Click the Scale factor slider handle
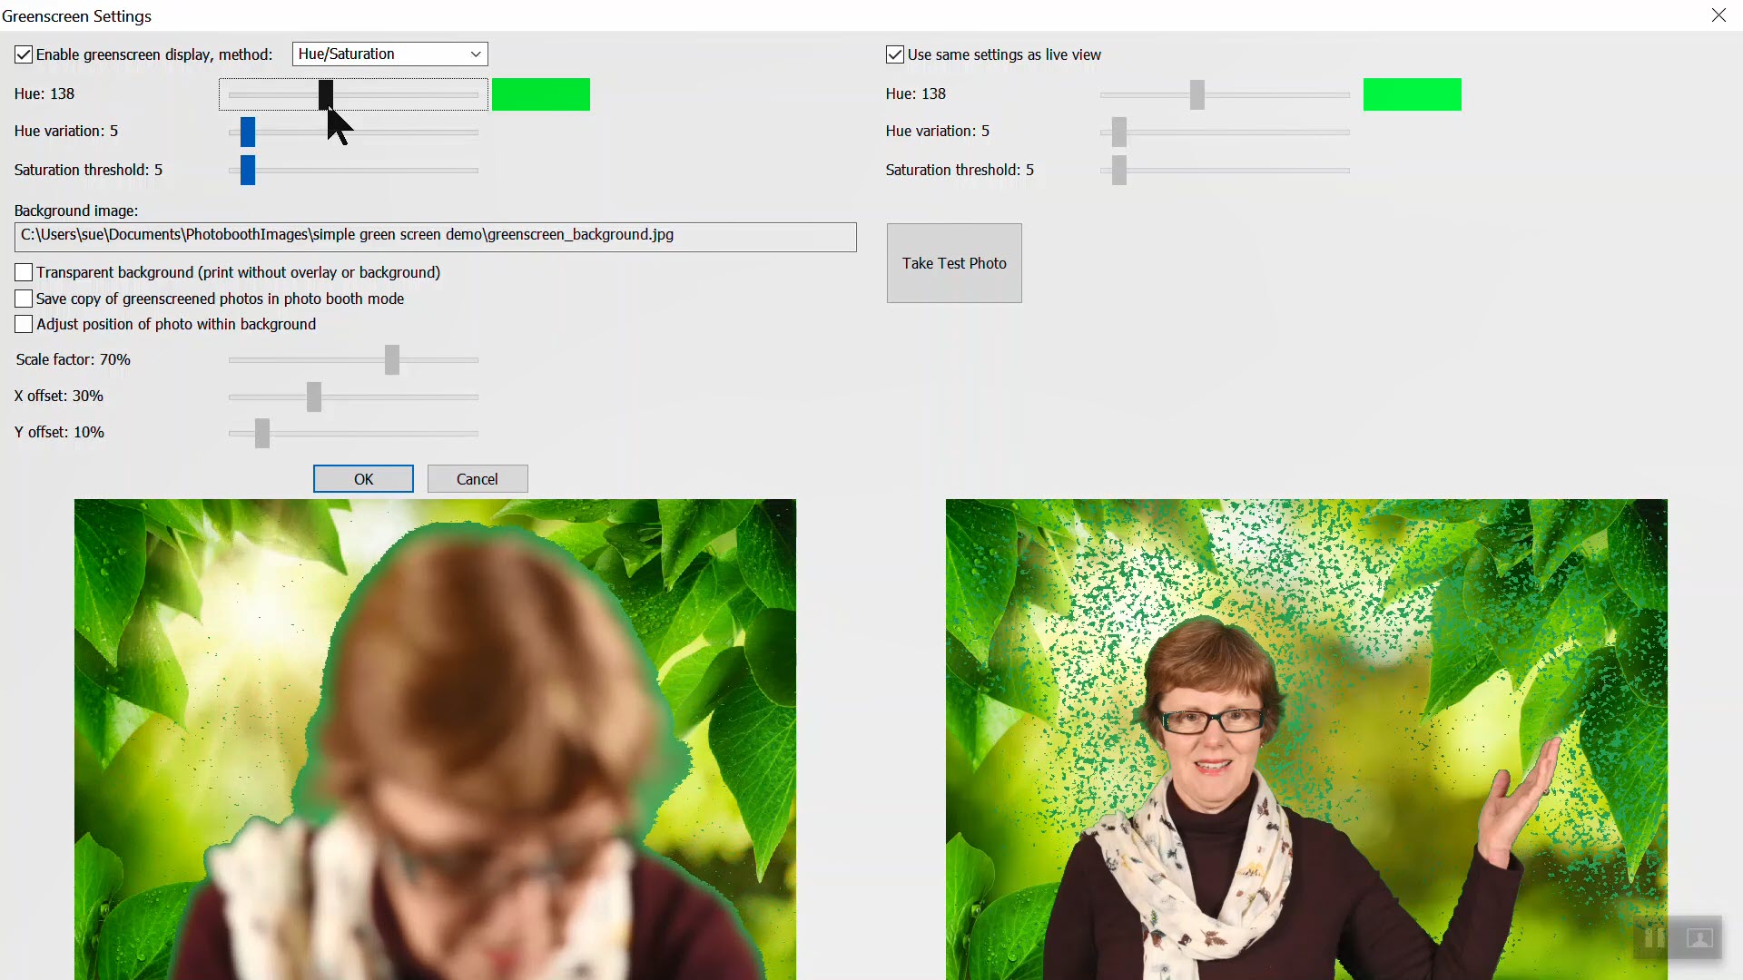The height and width of the screenshot is (980, 1743). (392, 360)
